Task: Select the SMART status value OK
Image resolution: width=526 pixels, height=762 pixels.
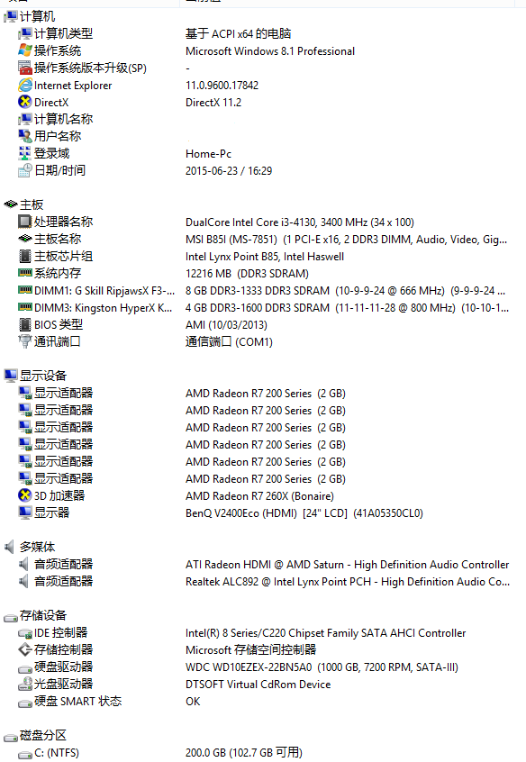Action: (193, 702)
